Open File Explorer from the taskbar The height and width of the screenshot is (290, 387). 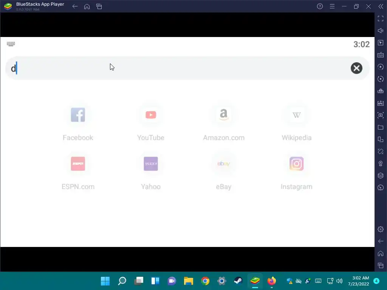point(189,281)
